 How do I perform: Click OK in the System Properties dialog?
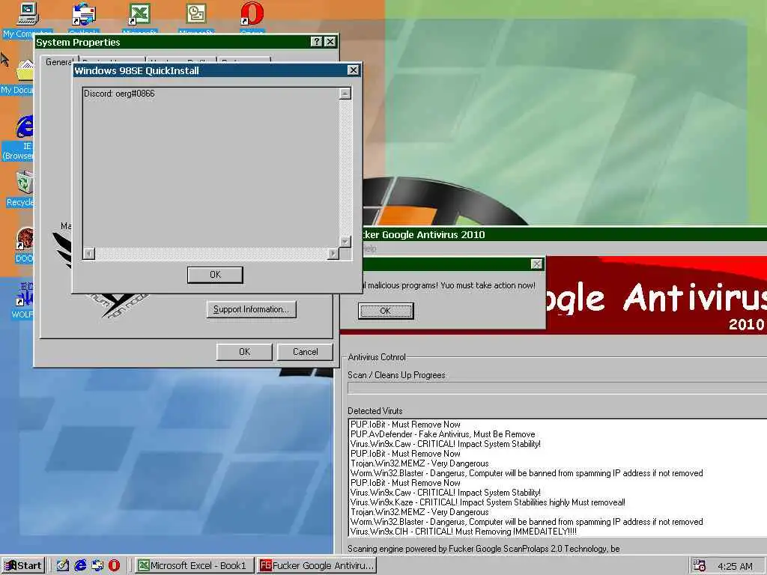pyautogui.click(x=245, y=352)
